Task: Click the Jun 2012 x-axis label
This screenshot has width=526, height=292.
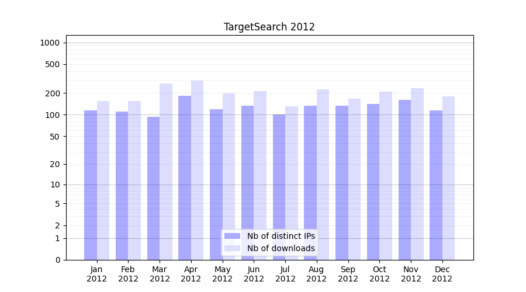Action: coord(254,274)
